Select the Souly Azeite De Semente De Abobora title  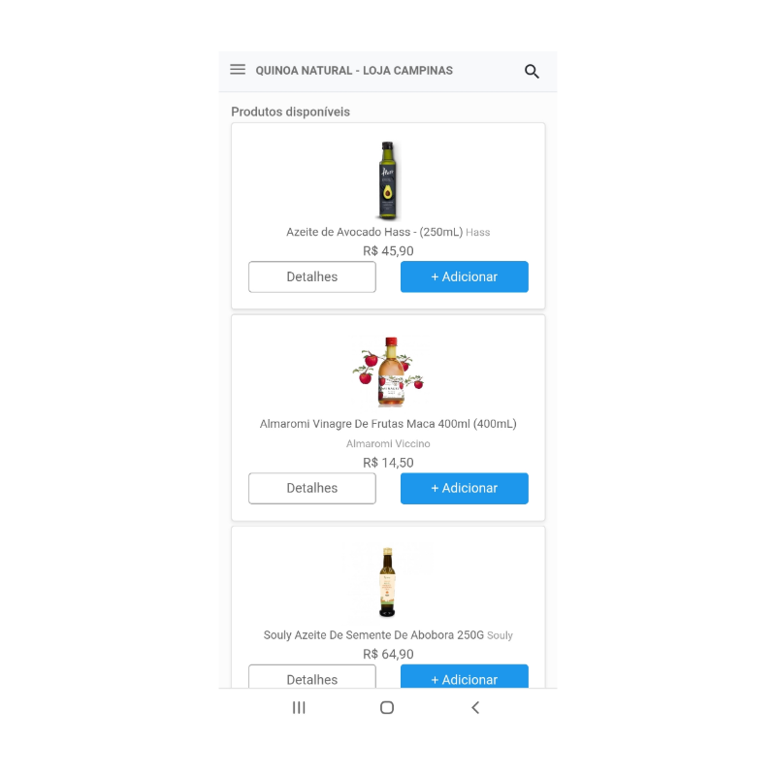(x=373, y=635)
